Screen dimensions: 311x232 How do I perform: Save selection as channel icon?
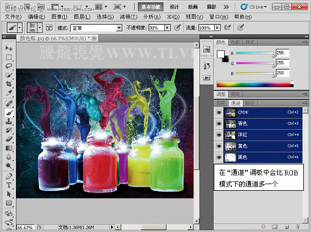point(275,227)
